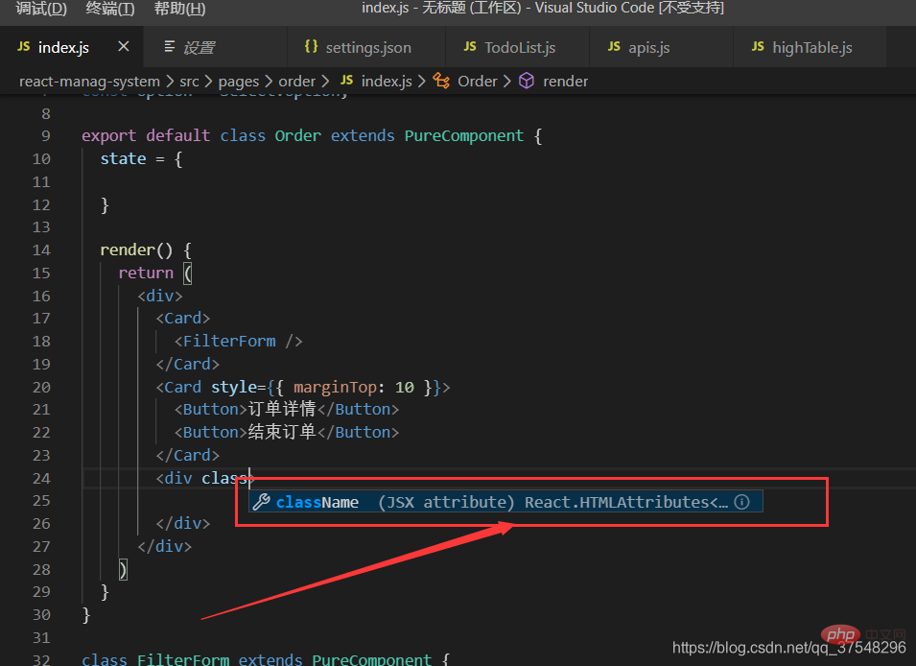Click 'export default' on line 9

(x=146, y=135)
